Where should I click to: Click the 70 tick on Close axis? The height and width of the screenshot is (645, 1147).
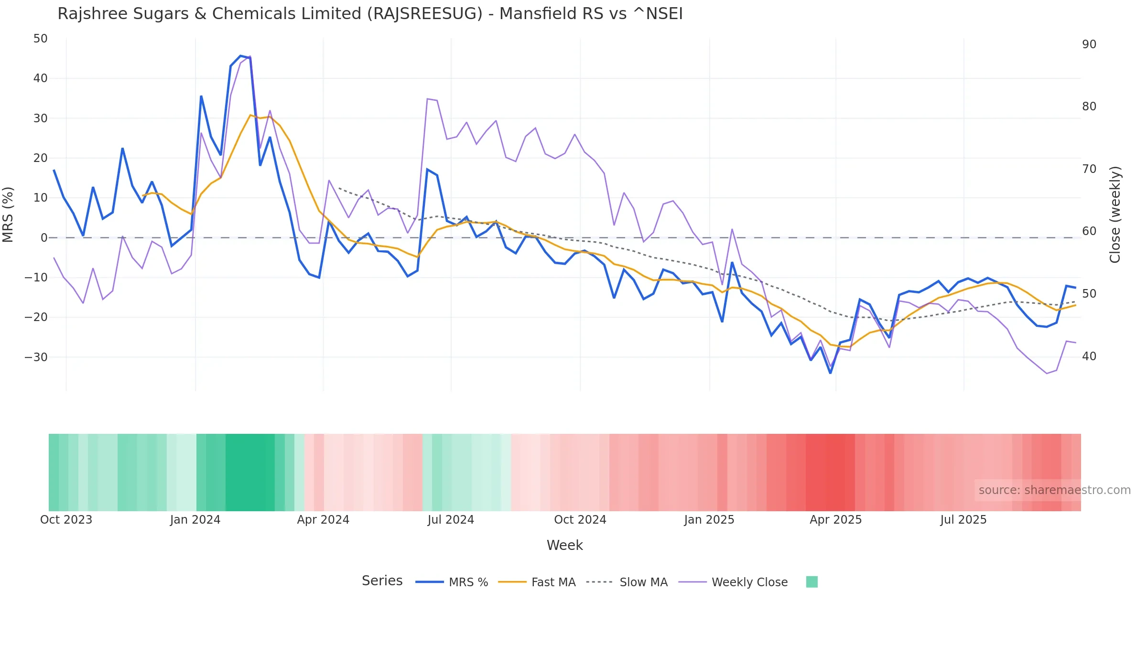(1089, 169)
